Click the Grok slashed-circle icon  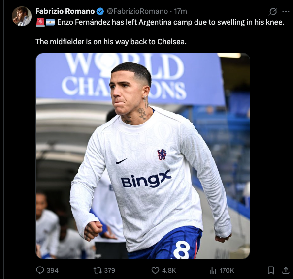273,12
